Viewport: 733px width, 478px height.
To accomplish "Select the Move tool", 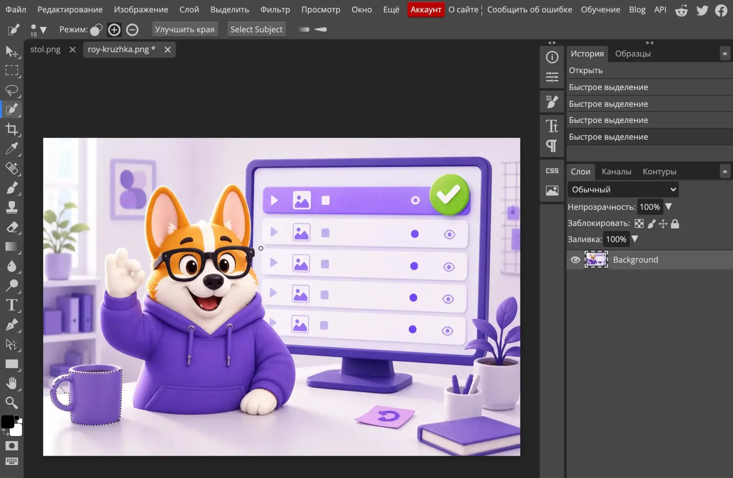I will click(12, 52).
